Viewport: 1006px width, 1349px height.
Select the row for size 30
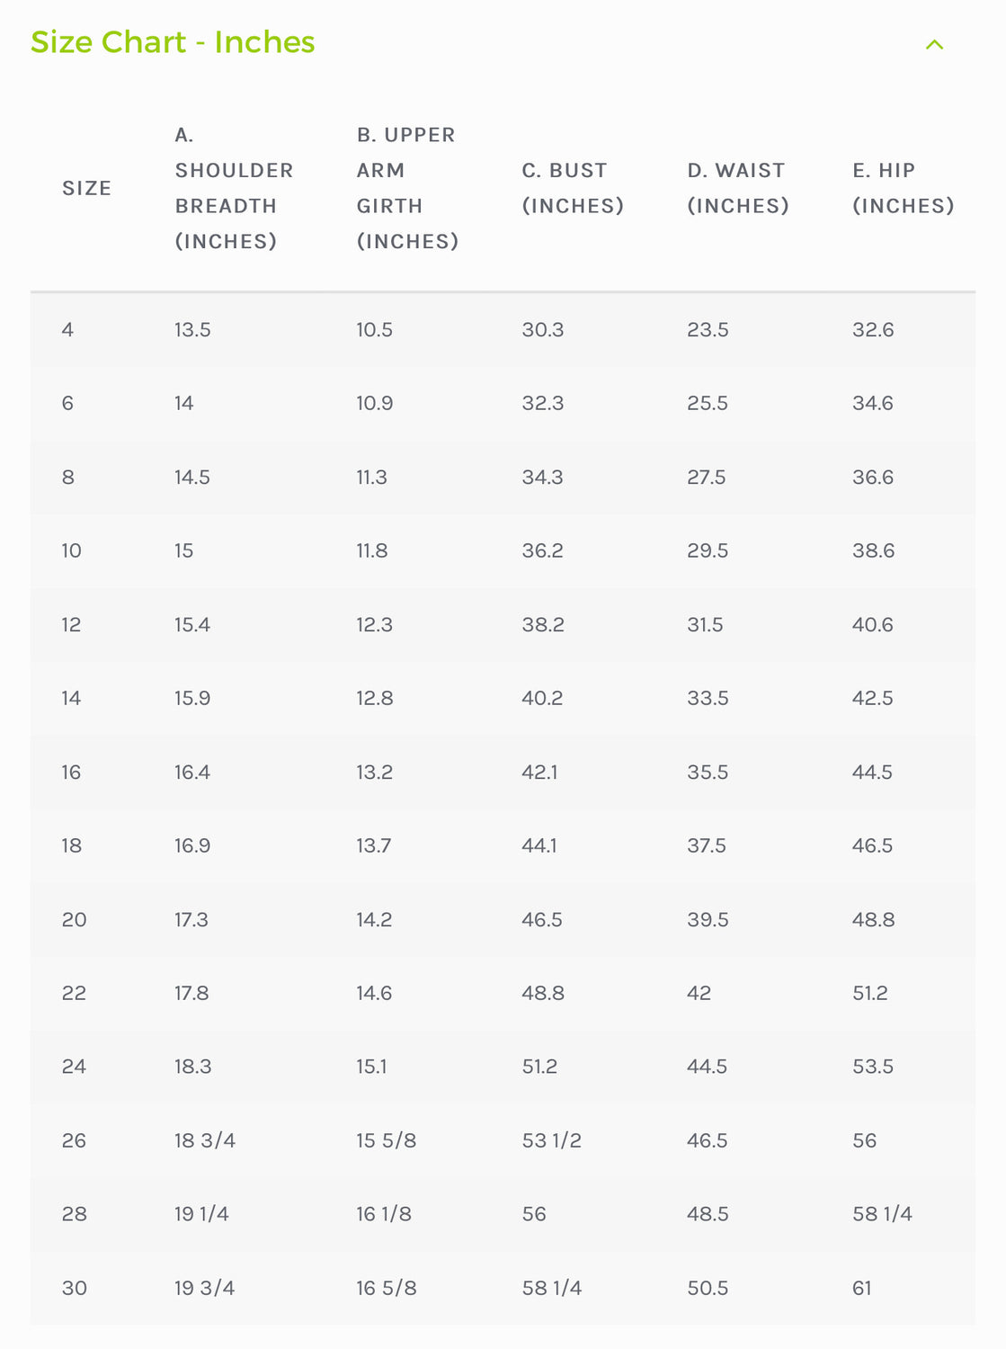[x=75, y=1288]
